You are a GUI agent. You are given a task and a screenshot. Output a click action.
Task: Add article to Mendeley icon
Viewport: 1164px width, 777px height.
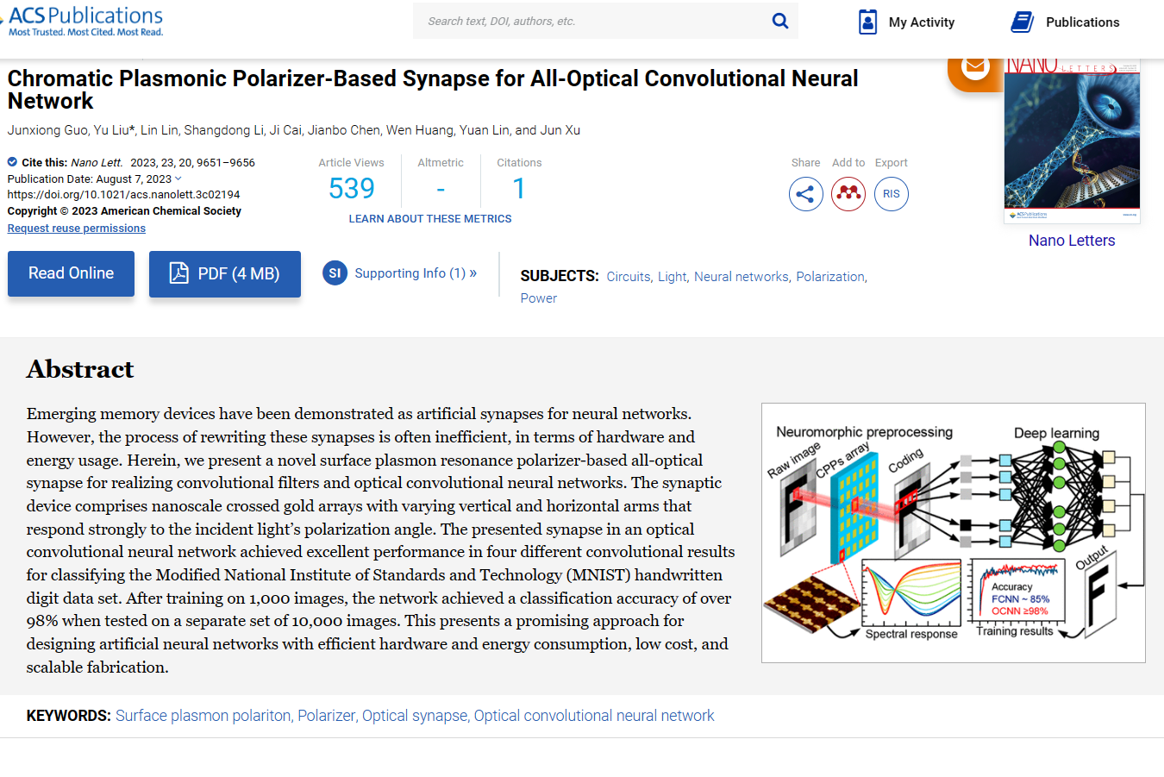[848, 194]
